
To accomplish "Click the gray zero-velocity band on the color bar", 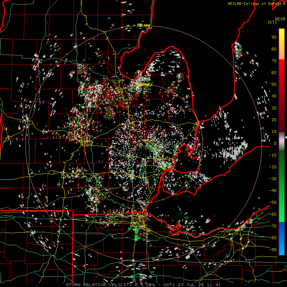I will (282, 141).
